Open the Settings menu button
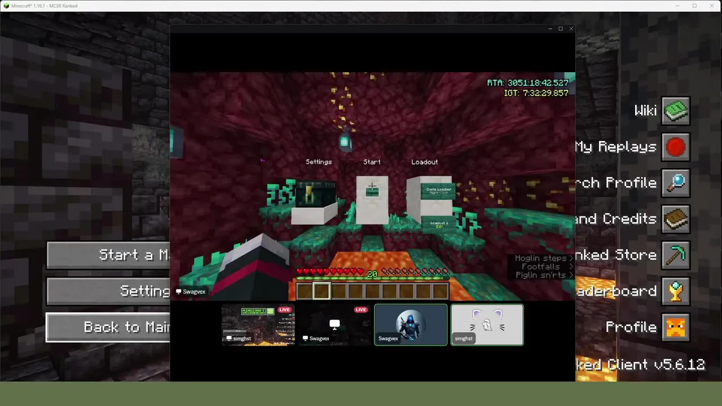722x406 pixels. coord(108,291)
